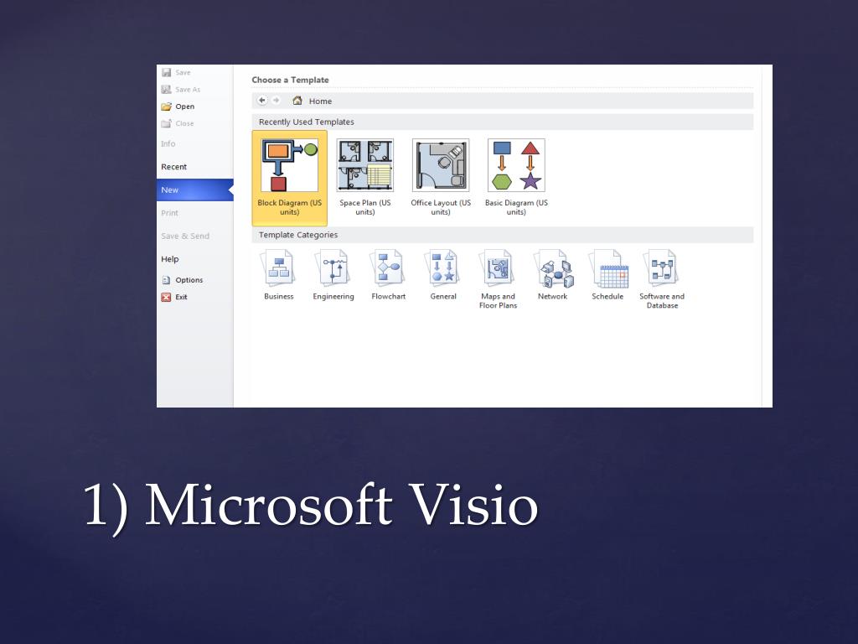Click the red Exit icon
858x644 pixels.
(x=167, y=297)
